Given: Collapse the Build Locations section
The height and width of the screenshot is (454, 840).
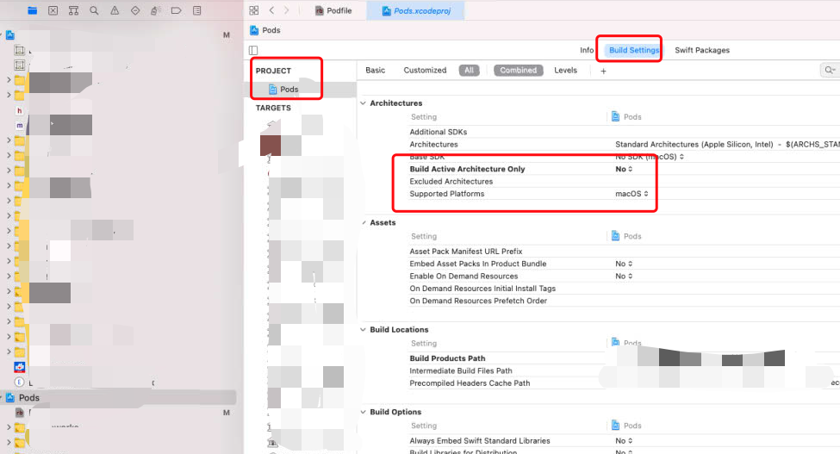Looking at the screenshot, I should coord(364,330).
